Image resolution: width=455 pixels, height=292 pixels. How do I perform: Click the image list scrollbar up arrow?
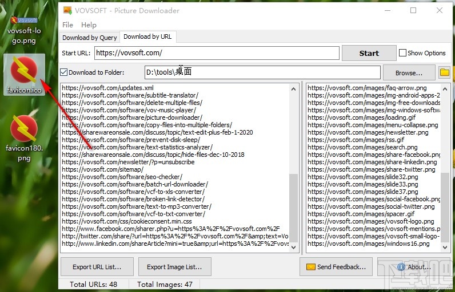point(445,88)
